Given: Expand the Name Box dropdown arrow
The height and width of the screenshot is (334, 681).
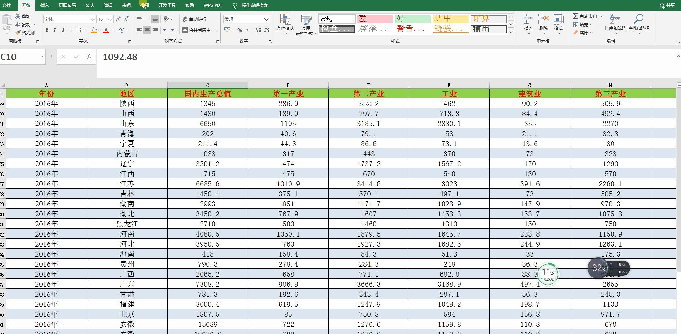Looking at the screenshot, I should [x=42, y=57].
